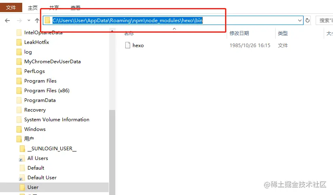This screenshot has height=195, width=333.
Task: Click the 用户 folder icon
Action: click(19, 139)
